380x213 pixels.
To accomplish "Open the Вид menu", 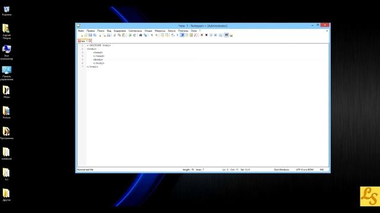I will [109, 31].
